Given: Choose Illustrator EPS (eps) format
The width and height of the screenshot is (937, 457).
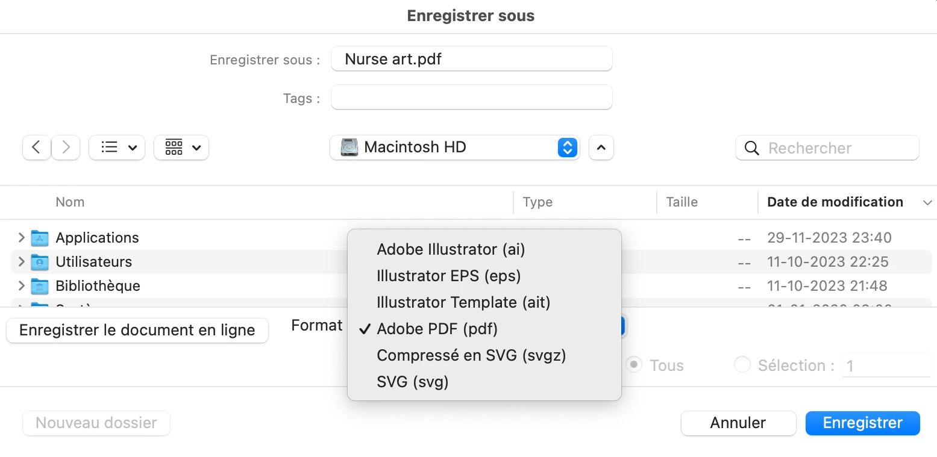Looking at the screenshot, I should (x=448, y=276).
